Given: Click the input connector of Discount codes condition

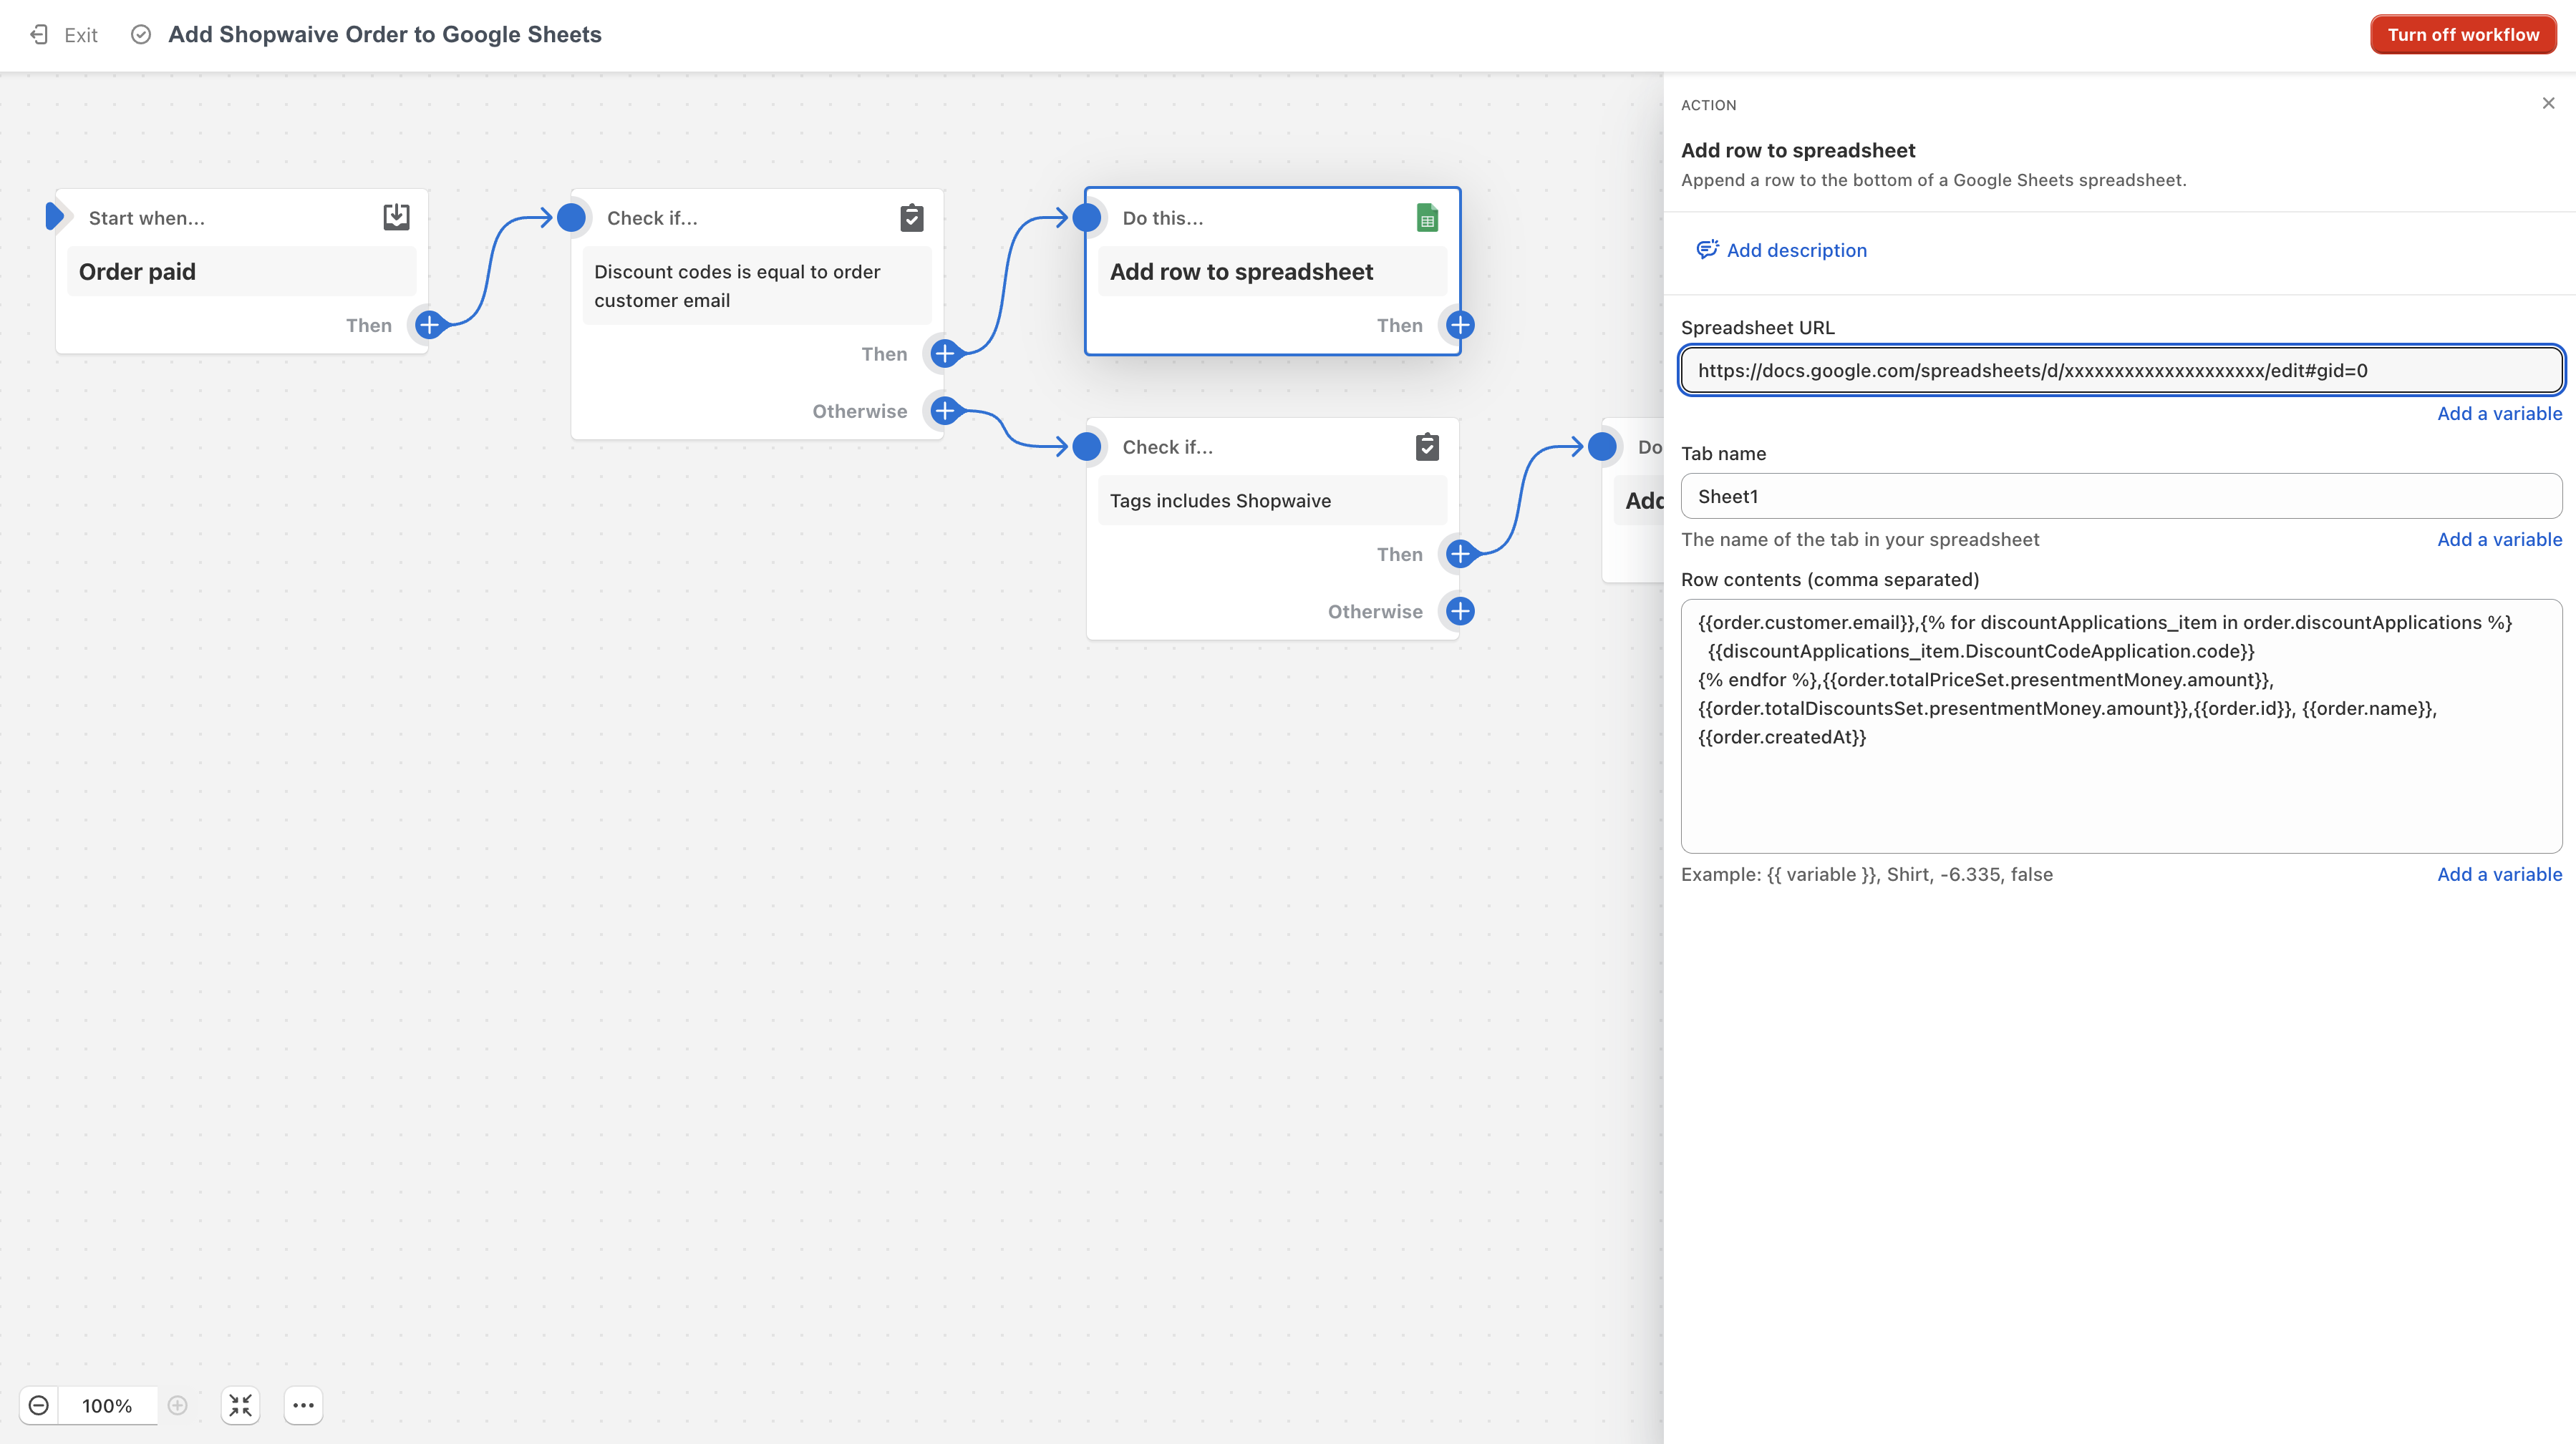Looking at the screenshot, I should pos(571,217).
